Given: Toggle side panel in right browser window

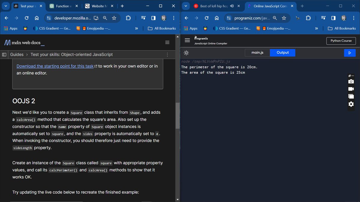Looking at the screenshot, I should click(333, 18).
